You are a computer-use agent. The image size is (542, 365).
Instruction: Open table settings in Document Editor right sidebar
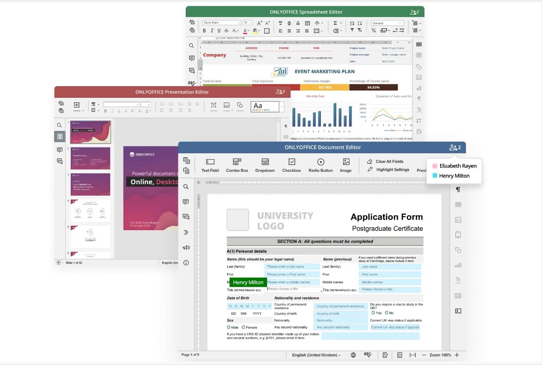click(x=458, y=204)
